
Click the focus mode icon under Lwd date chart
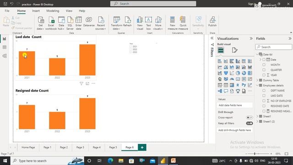pyautogui.click(x=87, y=83)
